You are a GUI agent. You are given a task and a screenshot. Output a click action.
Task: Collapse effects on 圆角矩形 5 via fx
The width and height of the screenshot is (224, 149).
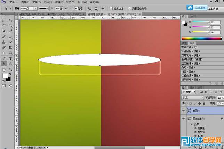[x=222, y=118]
